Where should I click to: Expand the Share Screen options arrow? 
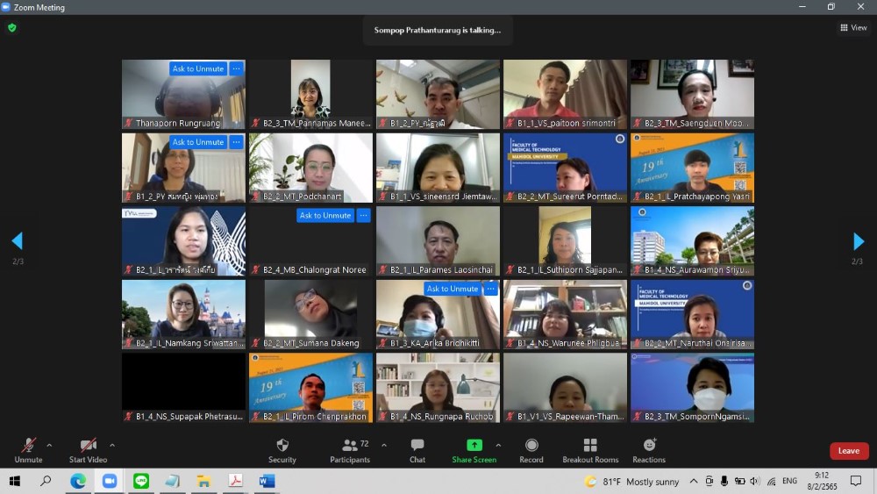click(499, 445)
